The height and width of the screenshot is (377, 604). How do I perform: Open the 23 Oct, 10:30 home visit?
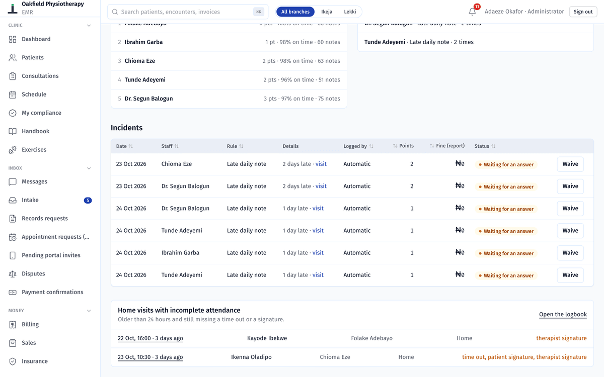(150, 357)
